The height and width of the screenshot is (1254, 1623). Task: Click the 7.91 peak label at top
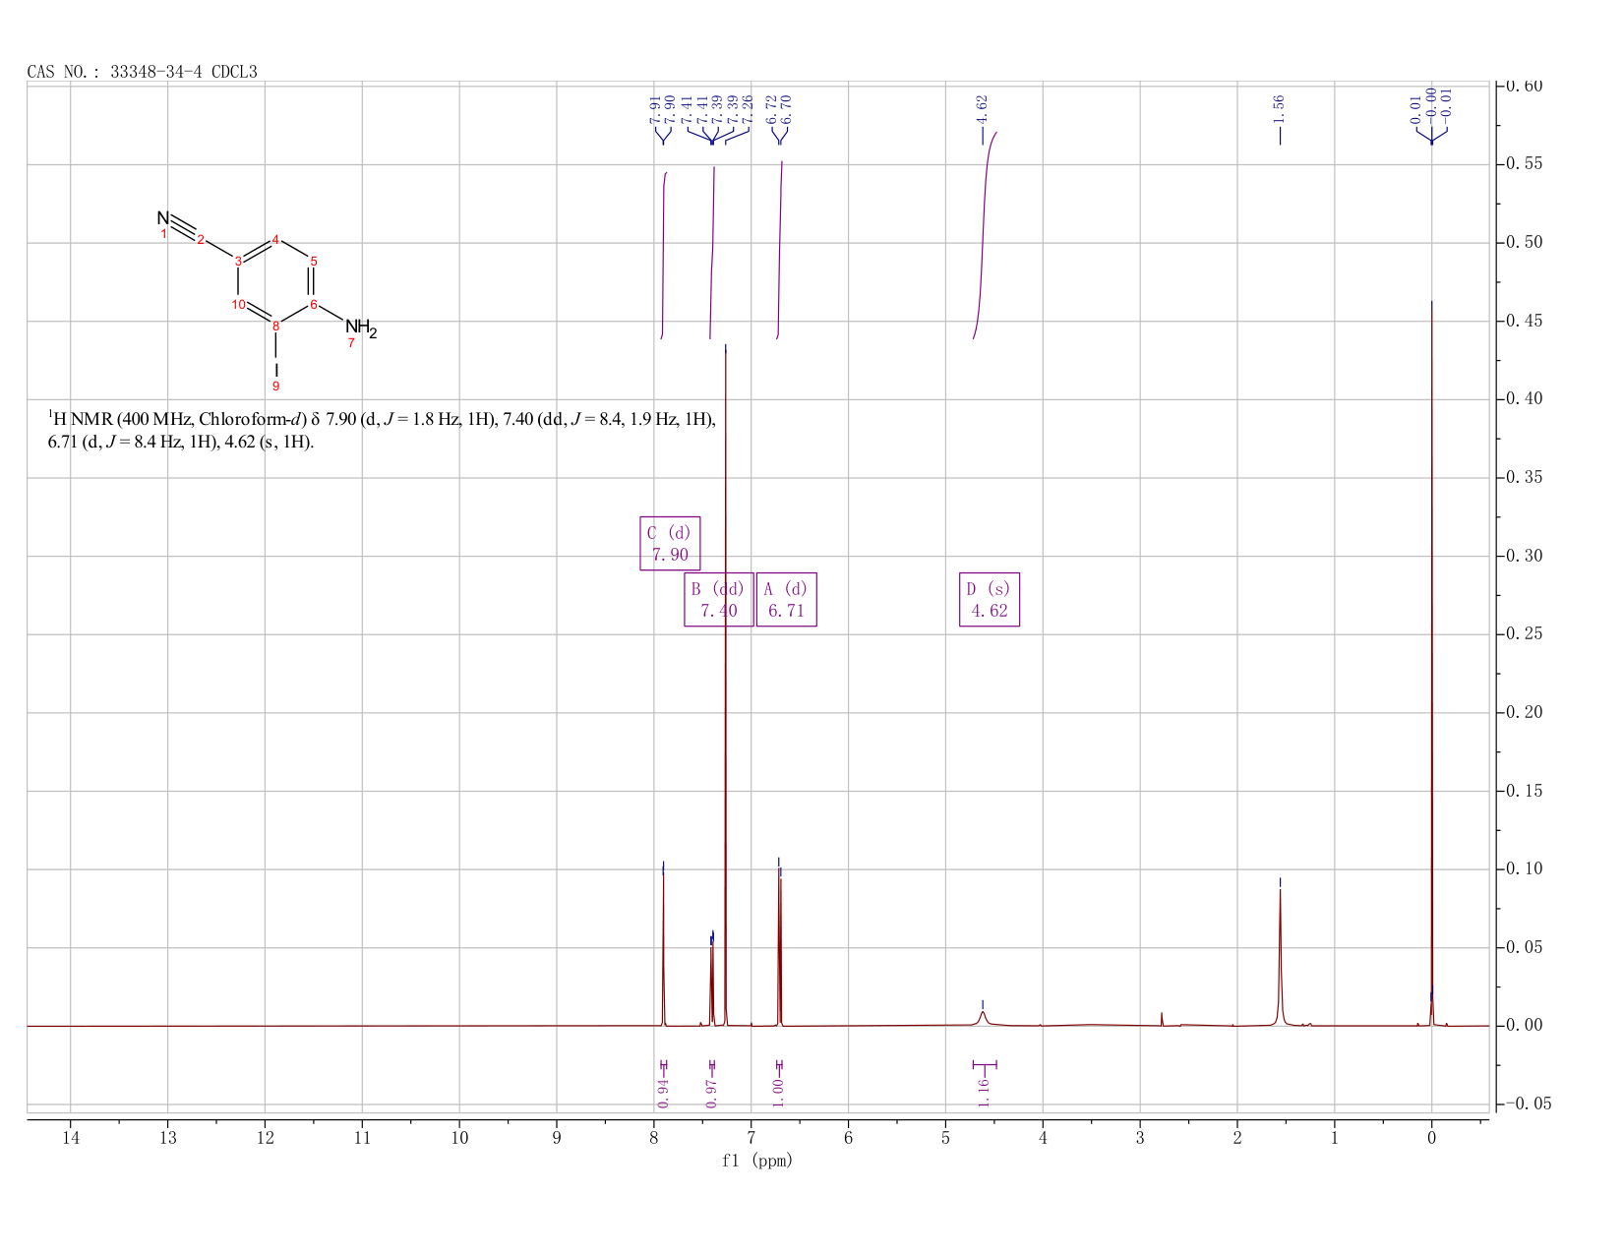pos(655,109)
